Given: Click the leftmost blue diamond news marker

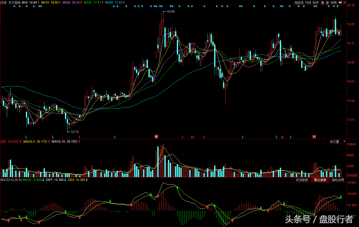Looking at the screenshot, I should pyautogui.click(x=14, y=6).
